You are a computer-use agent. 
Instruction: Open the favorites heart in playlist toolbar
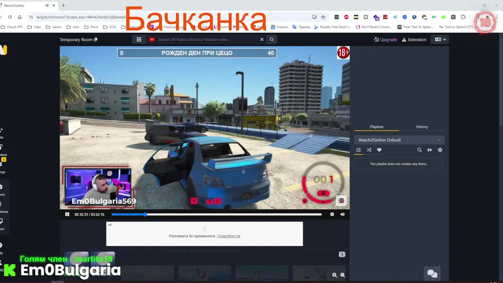tap(379, 150)
